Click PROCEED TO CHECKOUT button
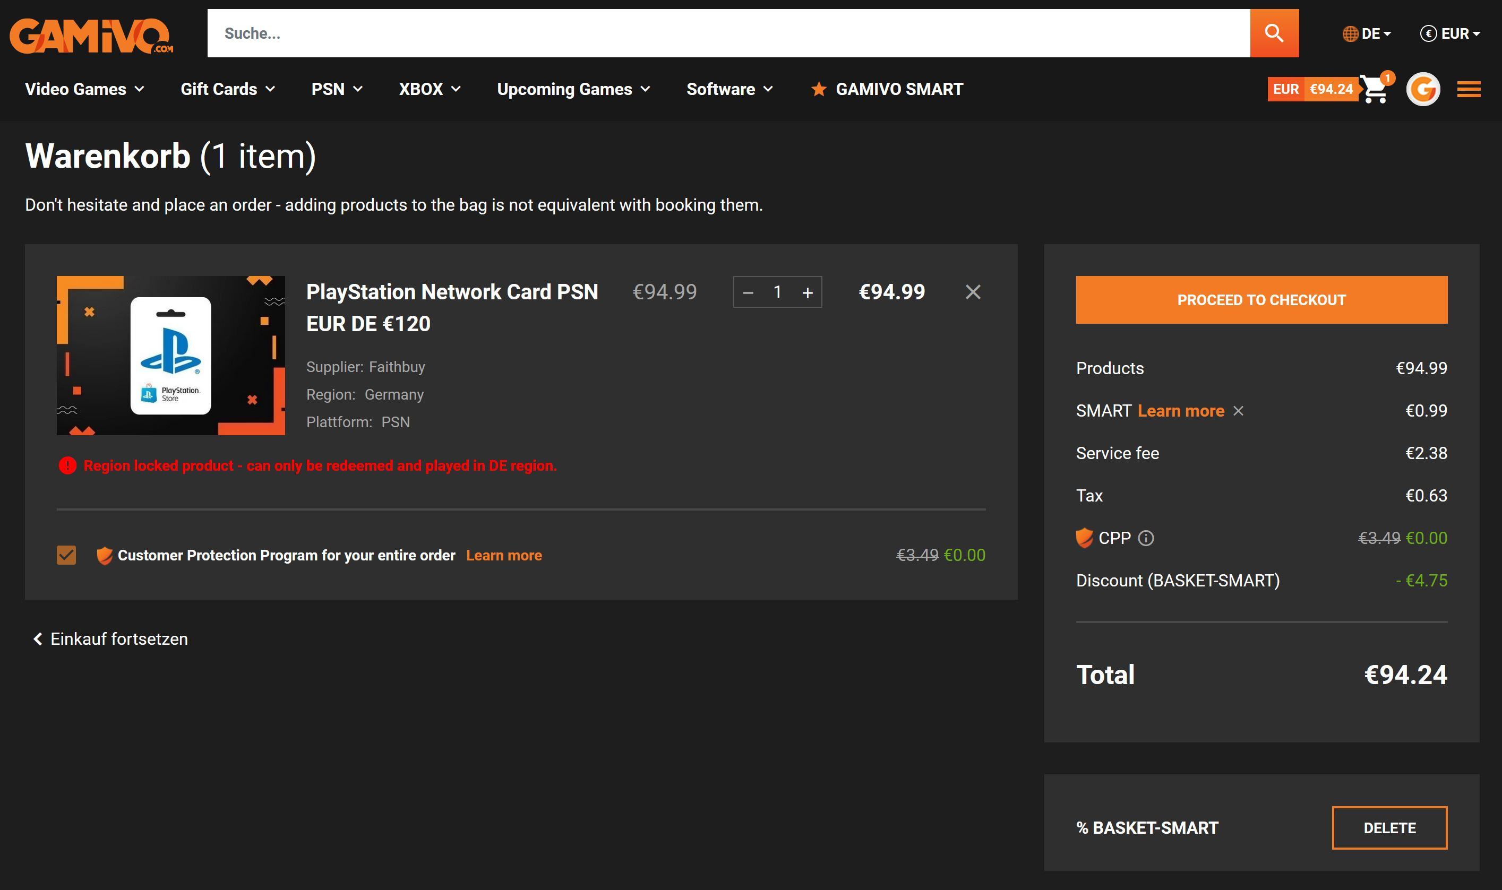This screenshot has width=1502, height=890. (1261, 300)
